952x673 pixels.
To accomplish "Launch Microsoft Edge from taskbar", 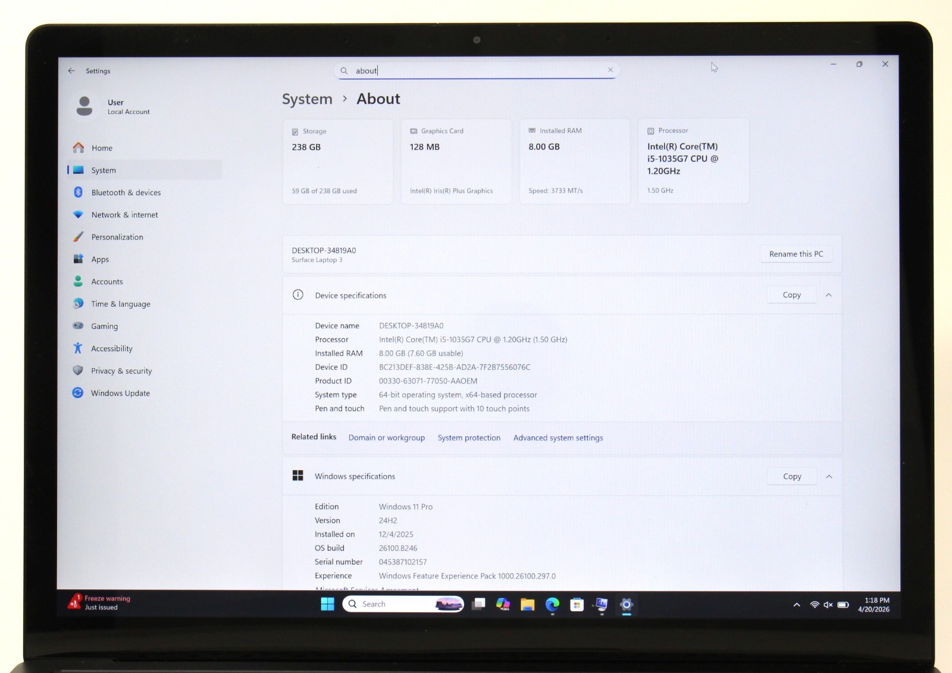I will 552,604.
